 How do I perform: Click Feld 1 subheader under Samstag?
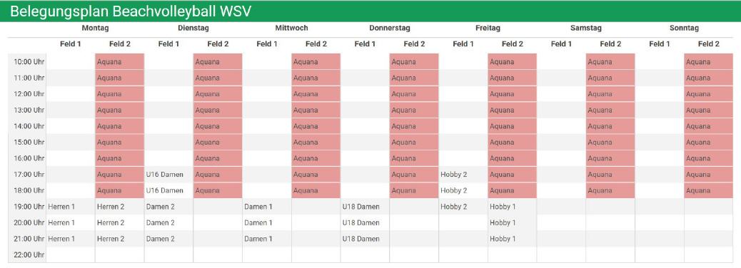click(561, 44)
